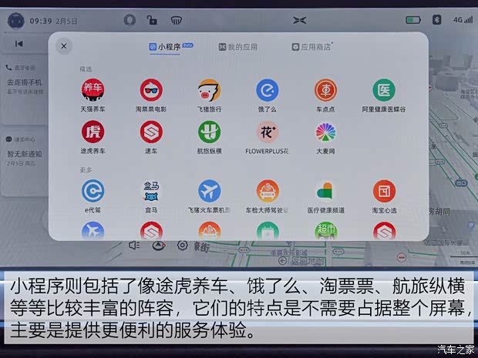The height and width of the screenshot is (358, 478).
Task: Skip to previous track button
Action: tap(19, 44)
